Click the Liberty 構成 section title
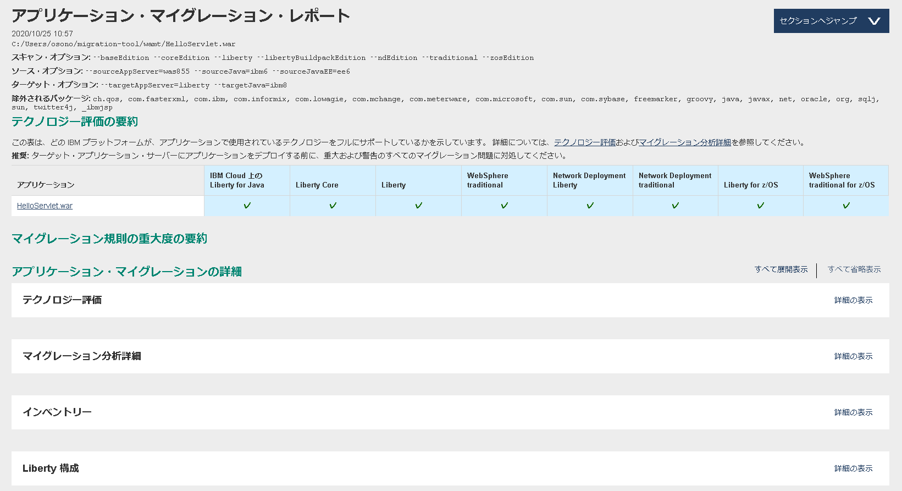Viewport: 902px width, 491px height. [x=51, y=468]
